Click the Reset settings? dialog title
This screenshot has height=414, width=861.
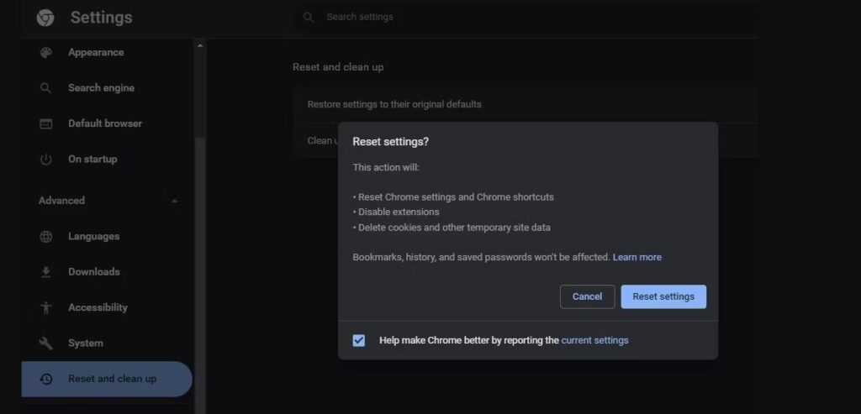(x=390, y=142)
